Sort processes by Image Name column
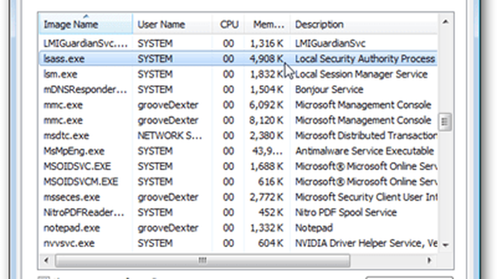Screen dimensions: 497x279 (85, 24)
